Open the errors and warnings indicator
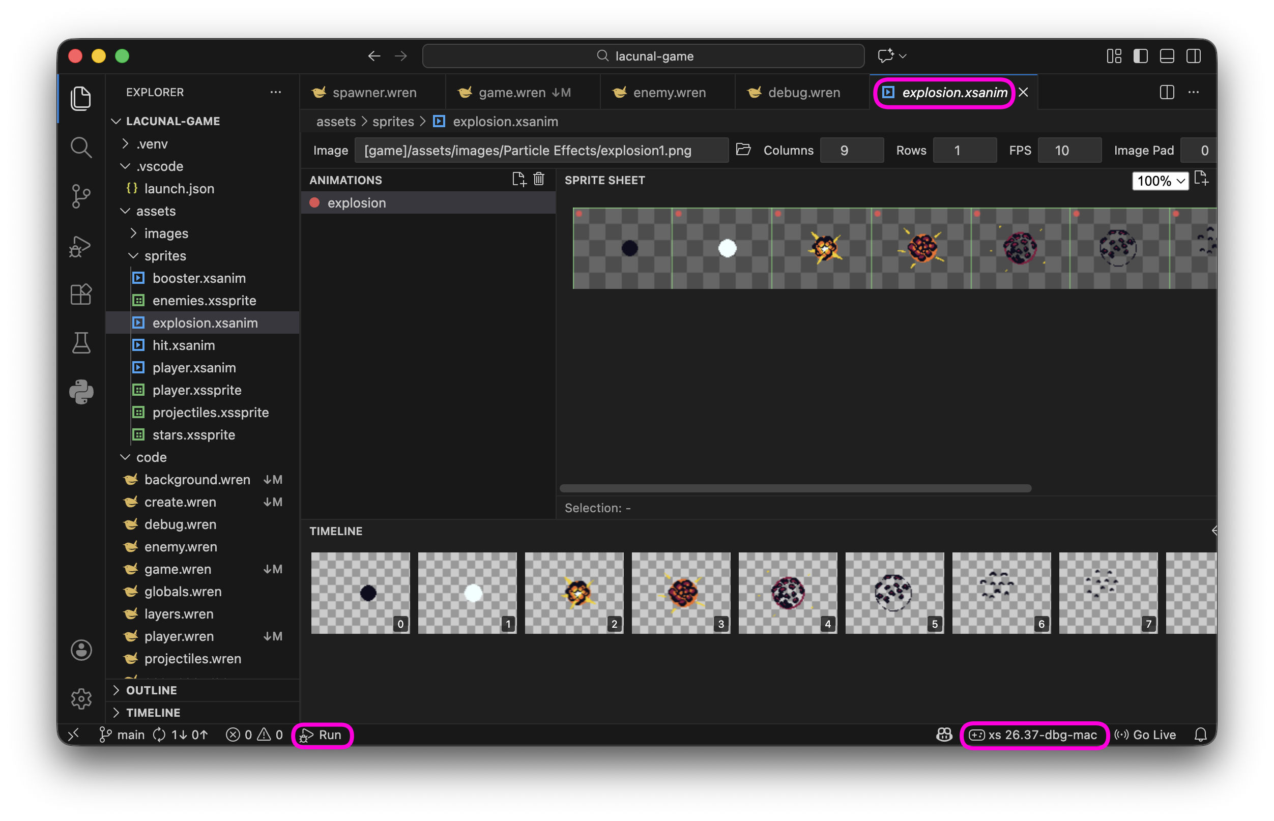Image resolution: width=1274 pixels, height=821 pixels. tap(254, 735)
